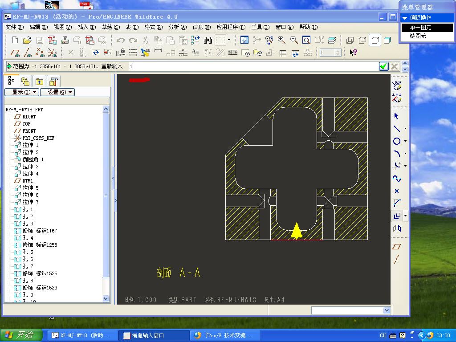Click the fillet sketch tool
The height and width of the screenshot is (342, 456).
[x=397, y=166]
